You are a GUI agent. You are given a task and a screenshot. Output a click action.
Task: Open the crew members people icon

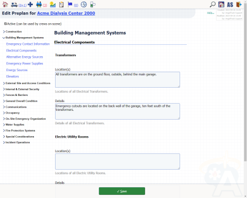tap(39, 5)
